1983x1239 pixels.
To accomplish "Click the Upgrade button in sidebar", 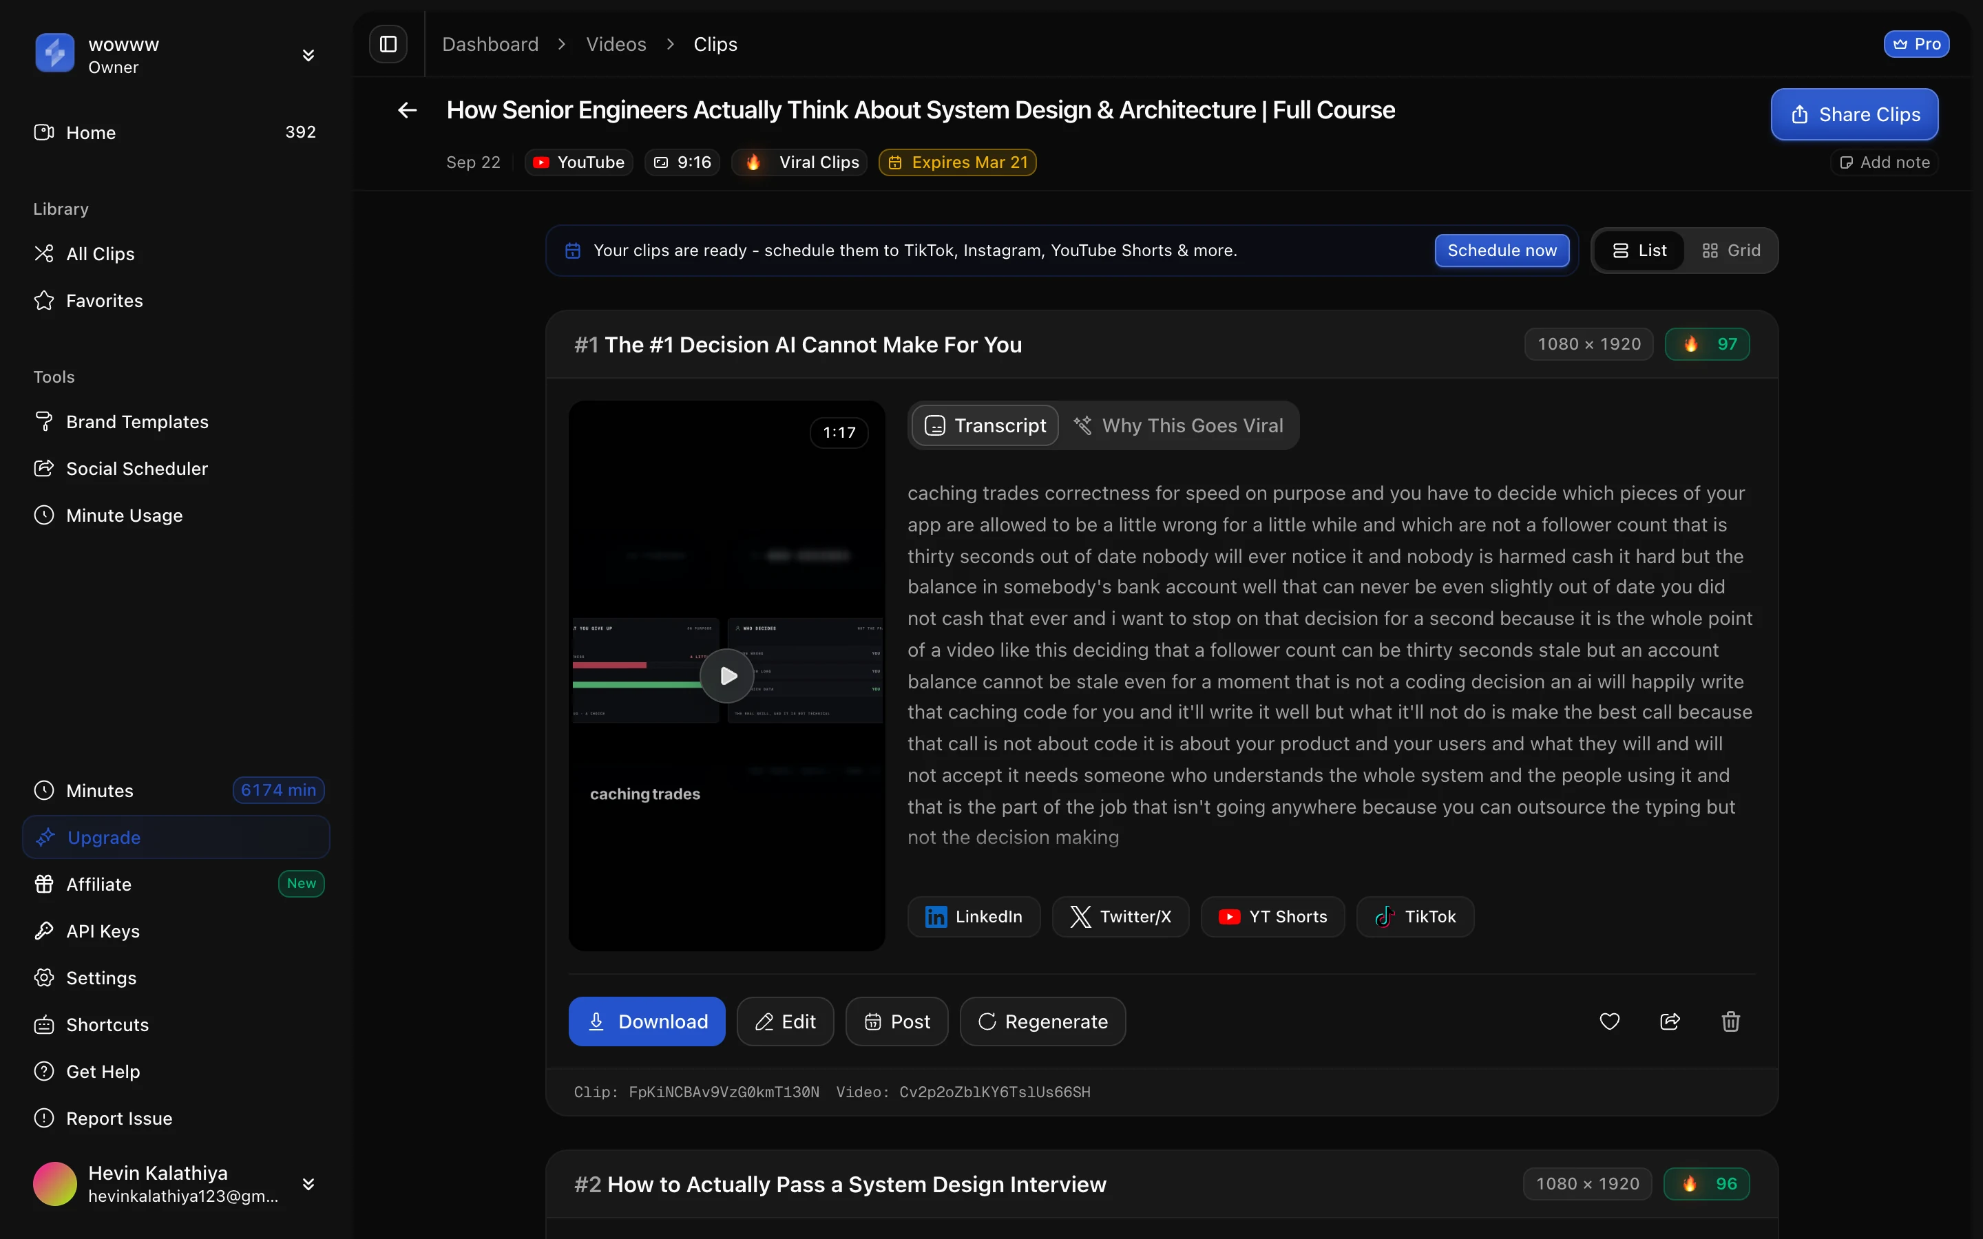I will pyautogui.click(x=176, y=836).
